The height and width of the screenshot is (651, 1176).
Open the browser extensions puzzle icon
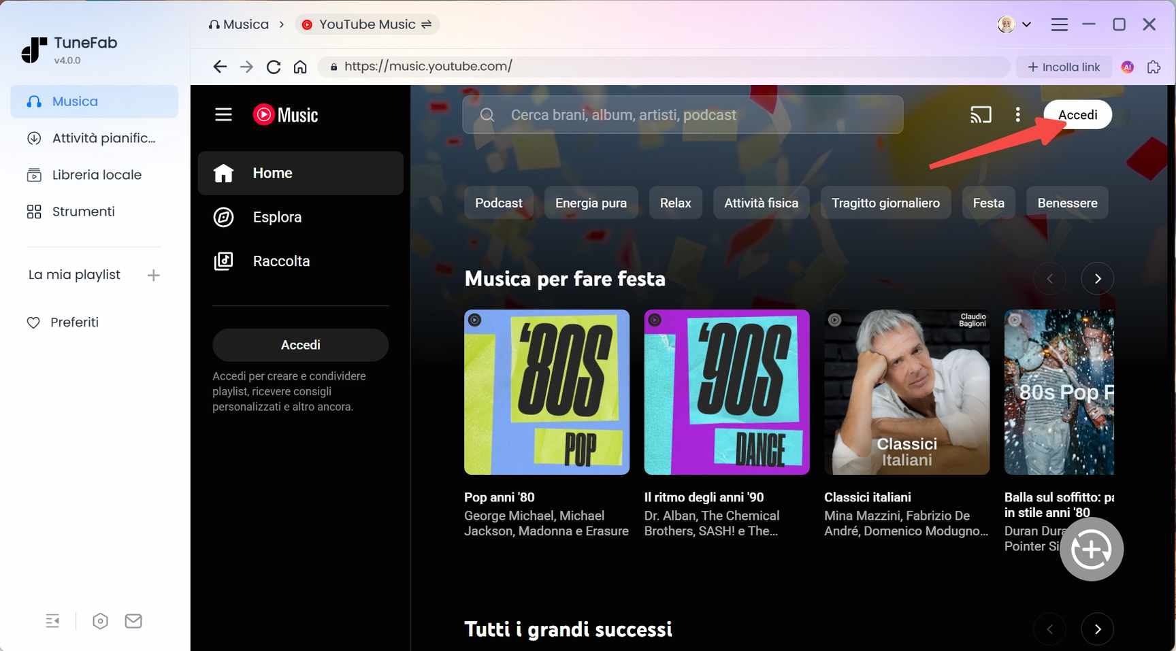point(1154,66)
